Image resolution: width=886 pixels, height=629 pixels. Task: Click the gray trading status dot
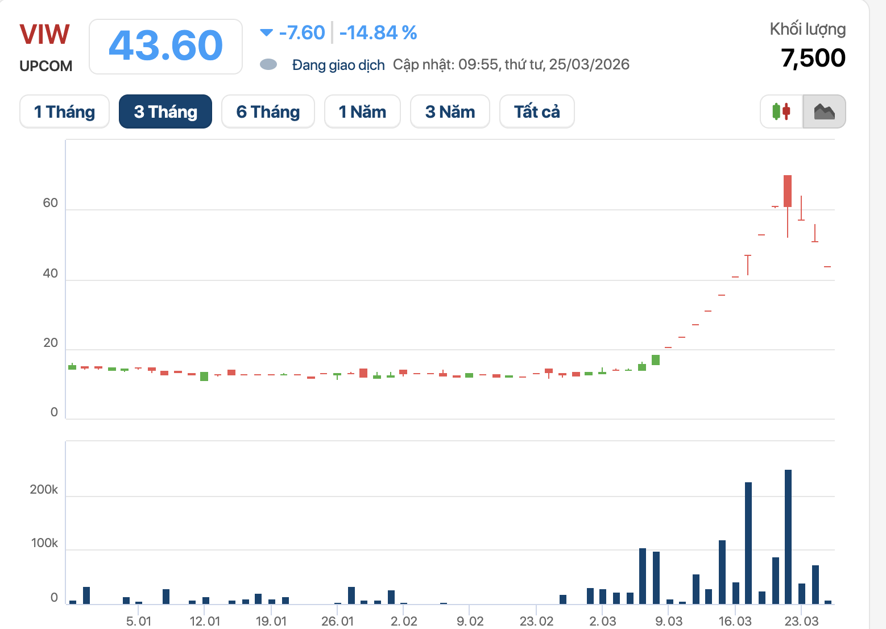point(268,64)
